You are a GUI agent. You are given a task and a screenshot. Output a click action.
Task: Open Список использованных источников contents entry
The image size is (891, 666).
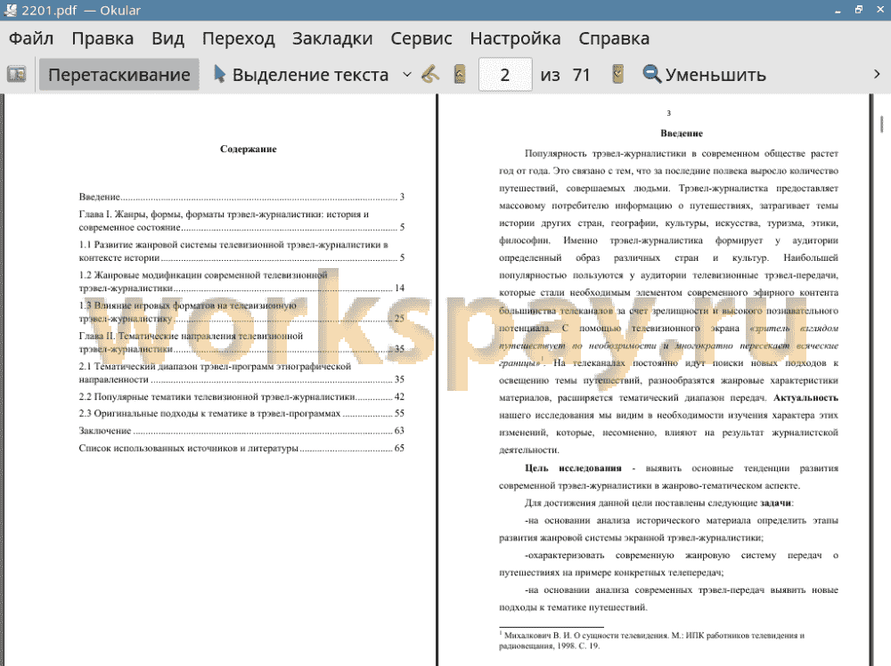[241, 448]
